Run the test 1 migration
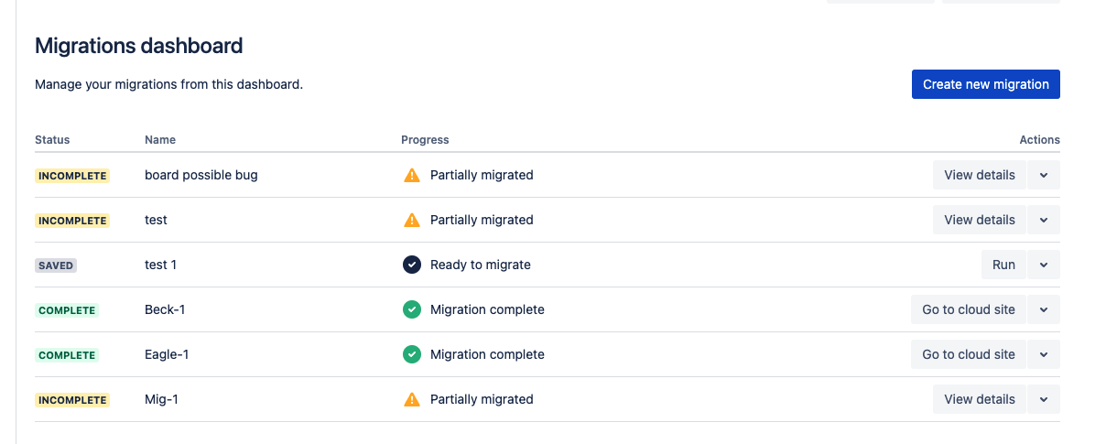The height and width of the screenshot is (444, 1106). click(1003, 265)
